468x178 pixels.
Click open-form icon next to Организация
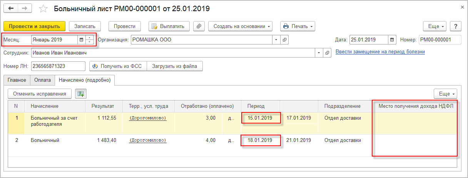pos(285,40)
